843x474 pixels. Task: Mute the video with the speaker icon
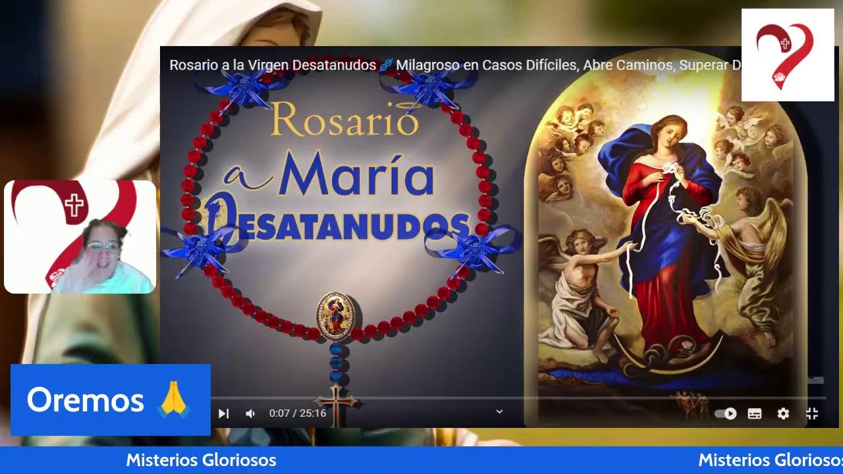250,413
